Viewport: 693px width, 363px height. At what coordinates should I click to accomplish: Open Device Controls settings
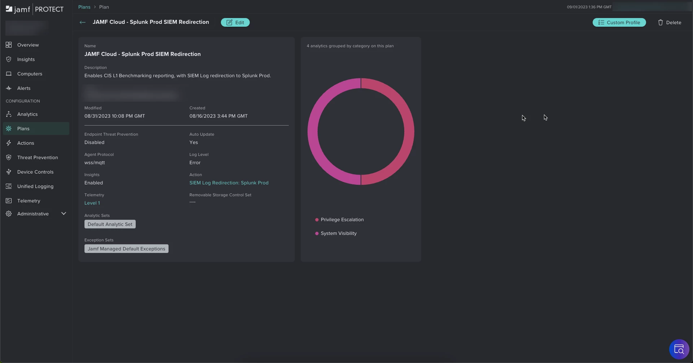click(x=35, y=172)
